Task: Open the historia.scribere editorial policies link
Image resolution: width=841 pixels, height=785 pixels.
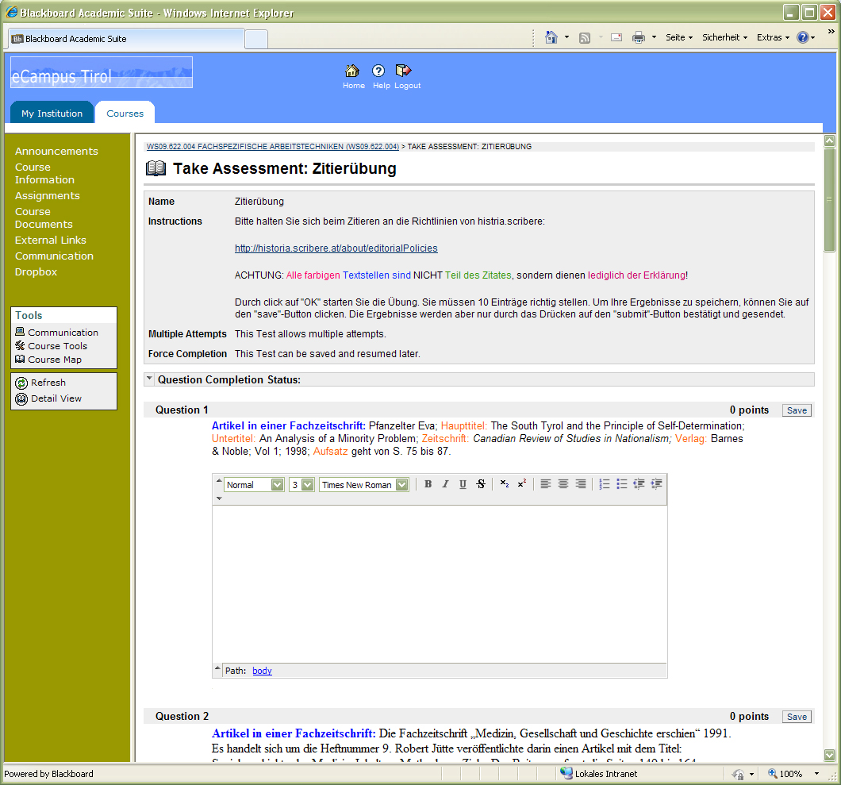Action: 336,248
